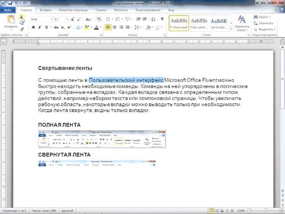
Task: Align text left toggle
Action: [108, 27]
